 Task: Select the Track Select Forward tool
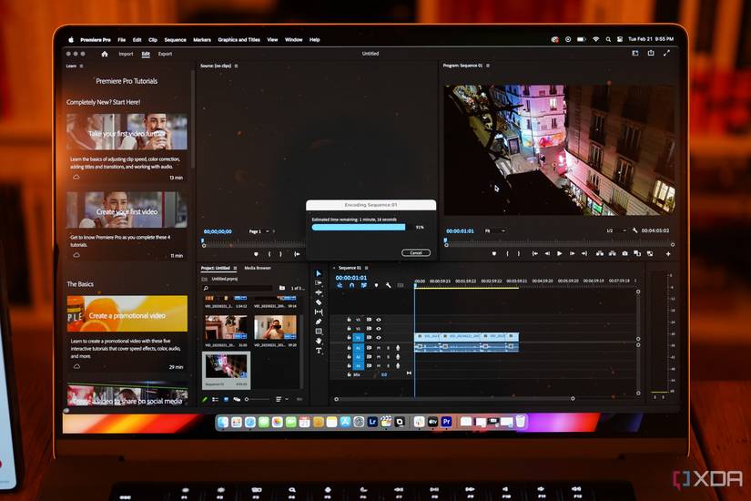(x=319, y=283)
